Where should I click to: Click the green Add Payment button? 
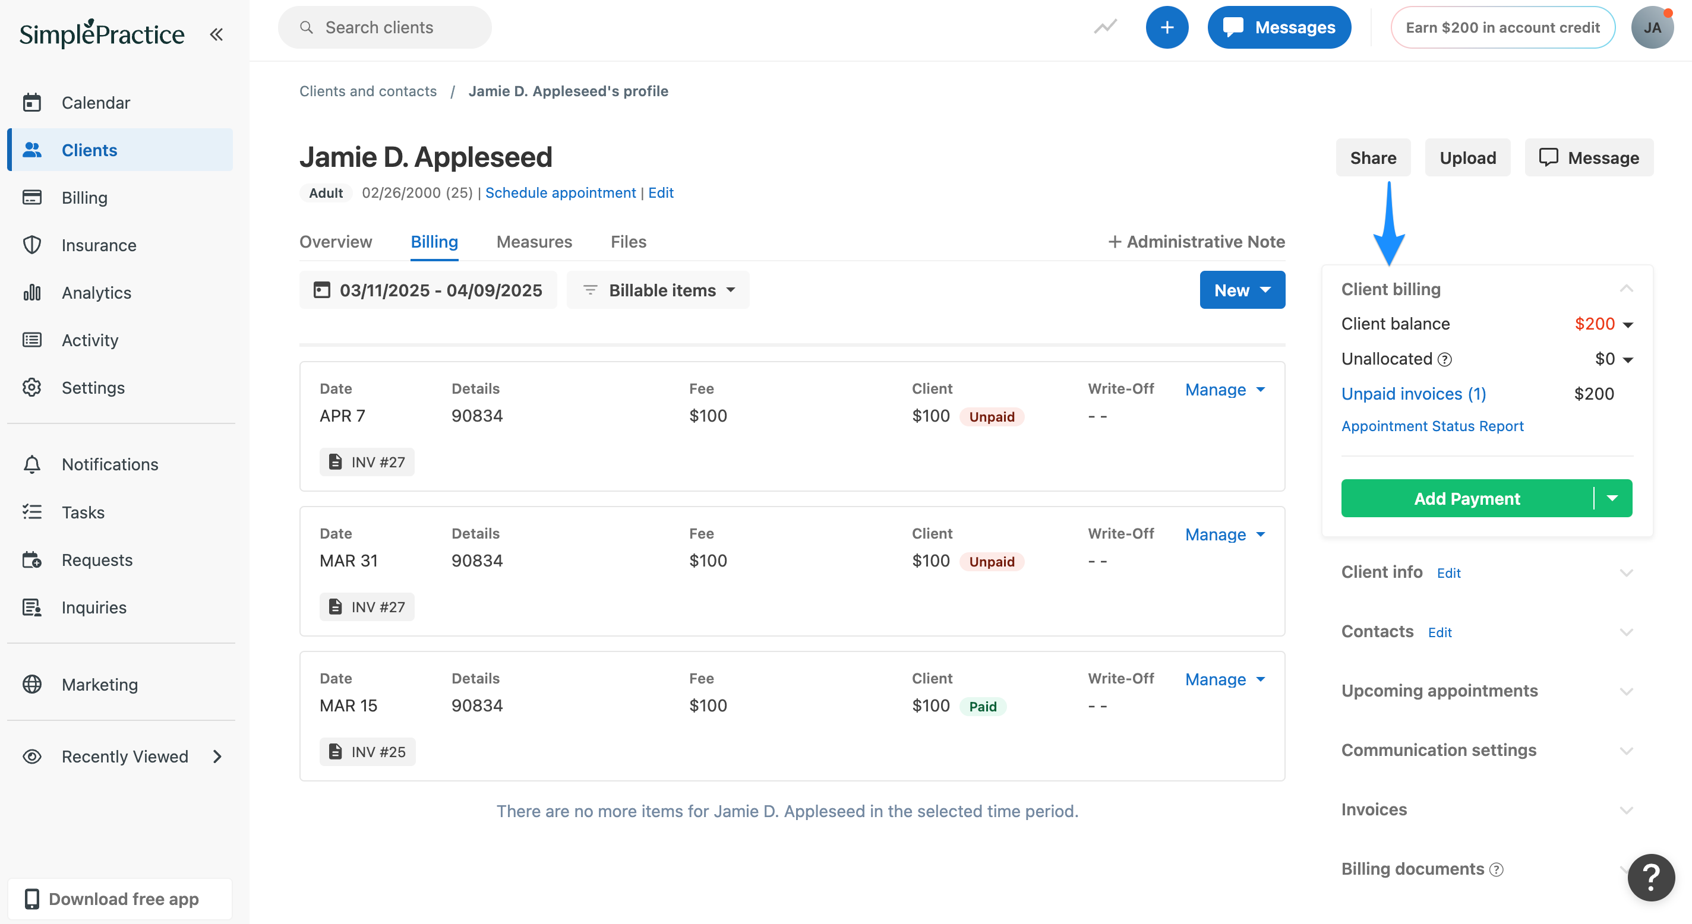point(1467,498)
